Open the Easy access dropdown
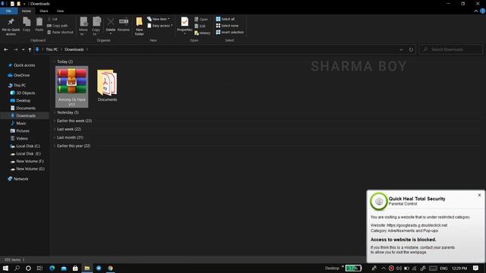 click(160, 26)
